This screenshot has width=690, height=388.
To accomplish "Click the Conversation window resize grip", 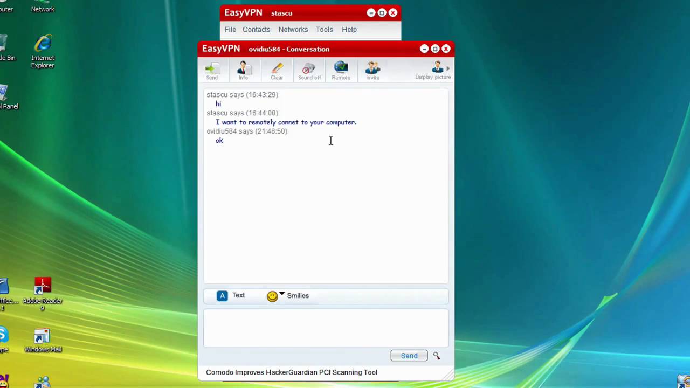I will pyautogui.click(x=448, y=375).
